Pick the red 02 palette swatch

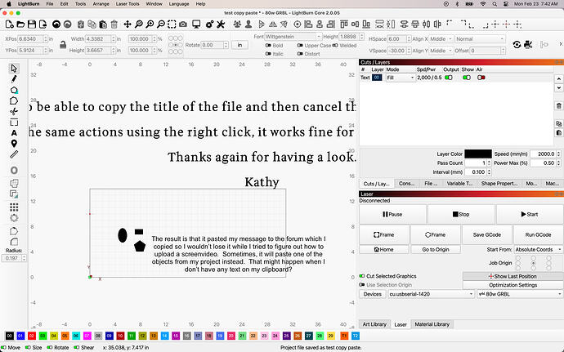coord(30,336)
